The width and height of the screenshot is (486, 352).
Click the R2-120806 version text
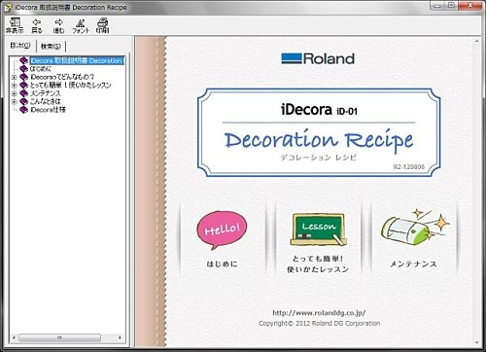tap(409, 167)
